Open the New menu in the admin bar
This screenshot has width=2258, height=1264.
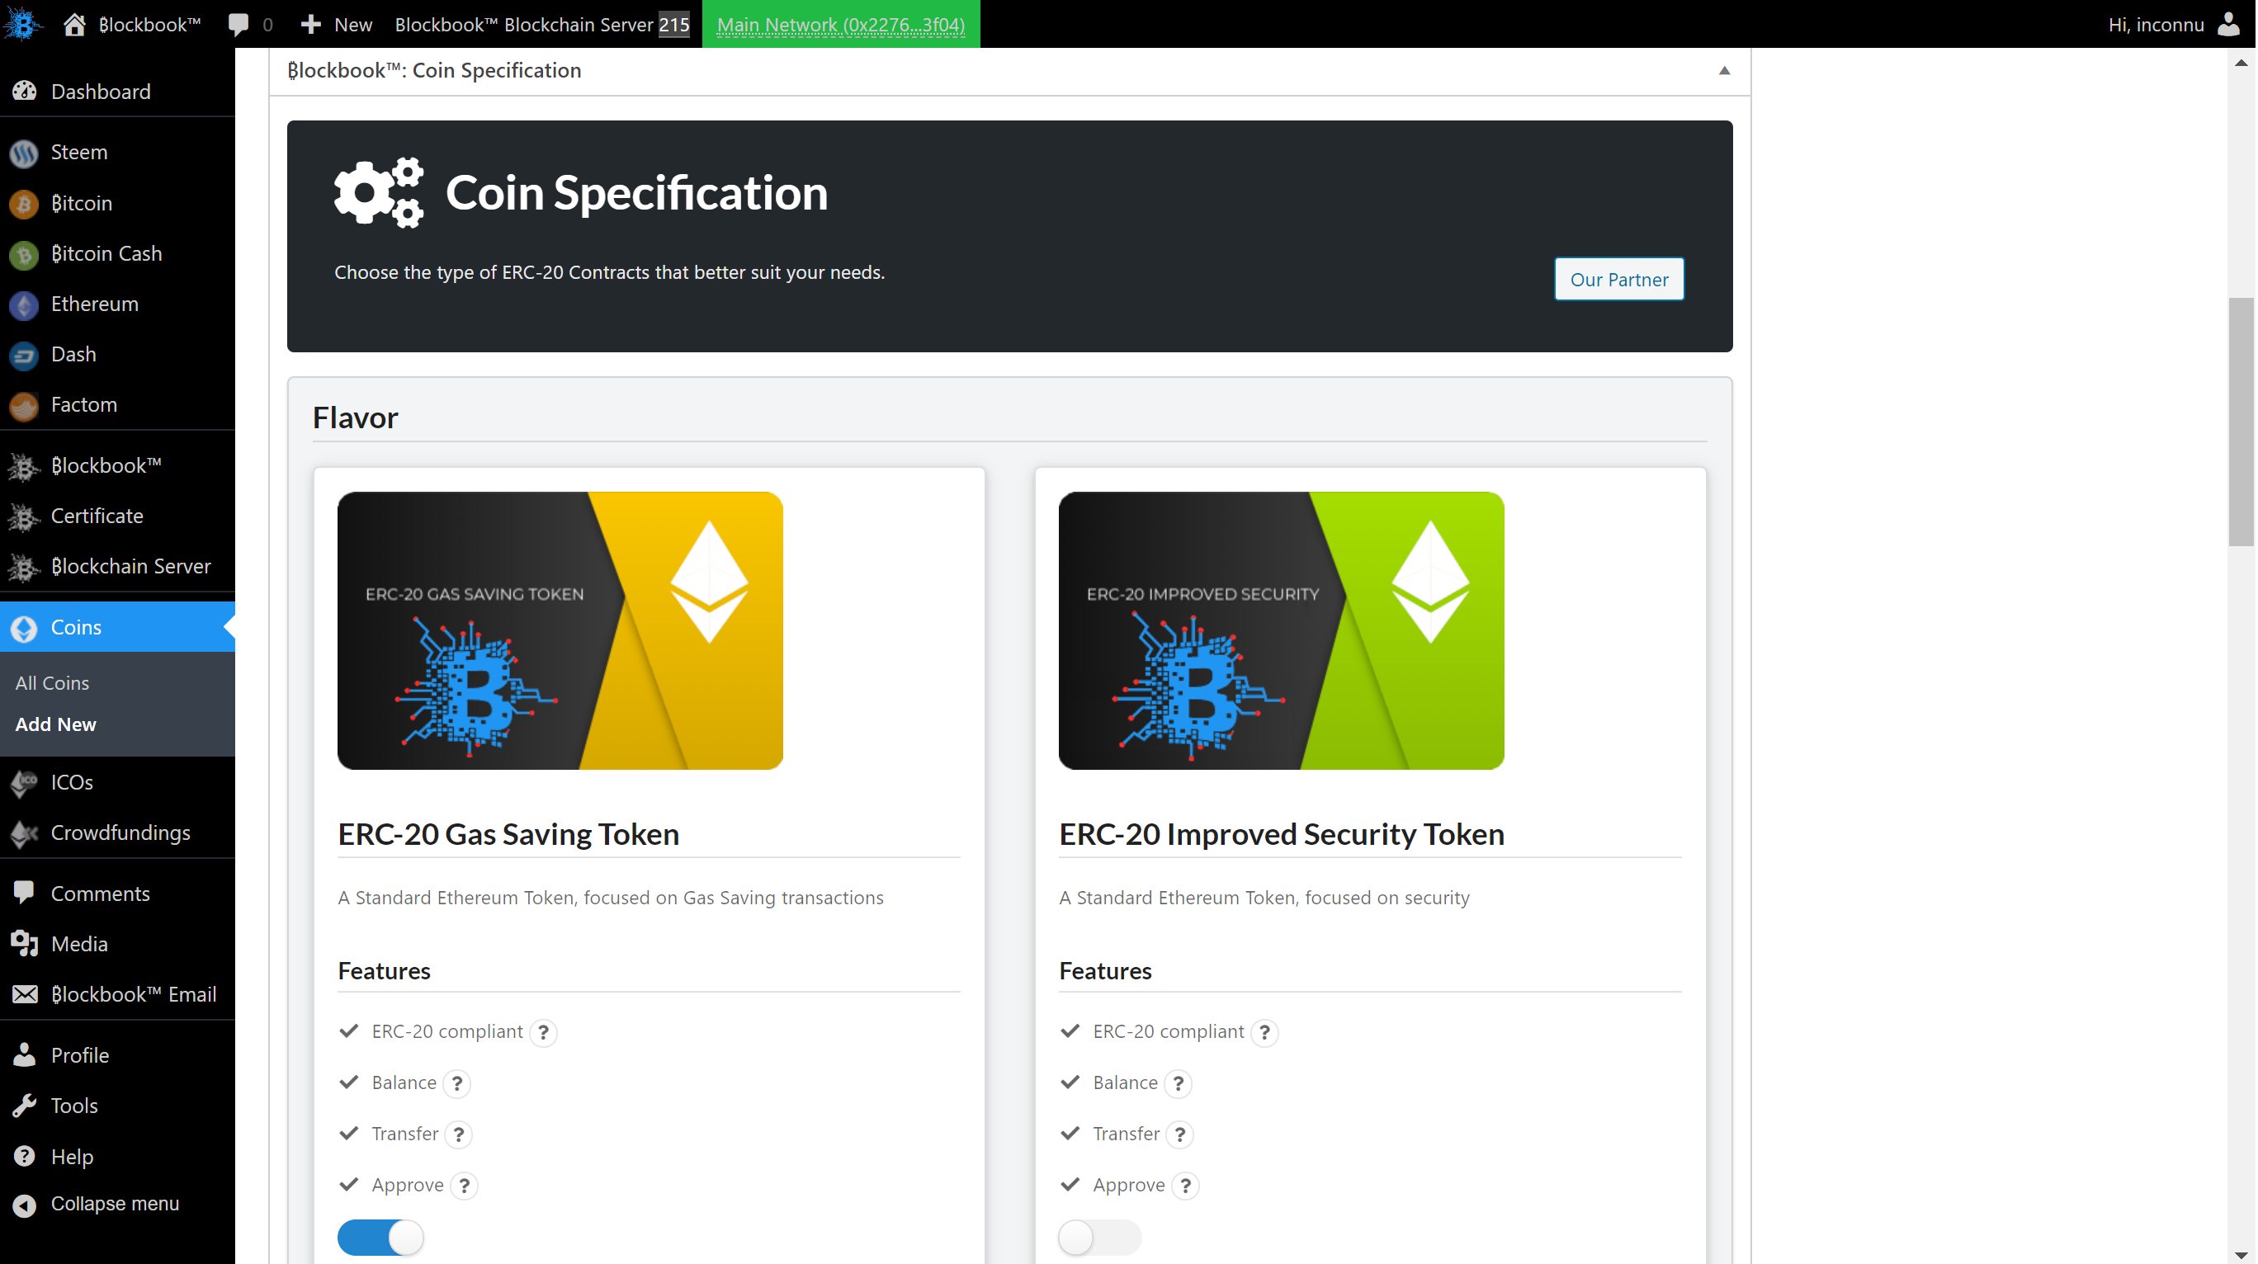click(337, 24)
